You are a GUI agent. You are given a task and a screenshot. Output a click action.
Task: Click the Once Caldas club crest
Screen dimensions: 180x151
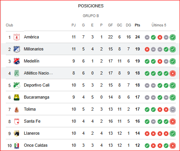coord(17,146)
